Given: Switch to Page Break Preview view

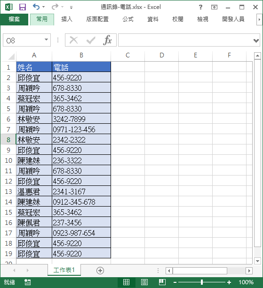Looking at the screenshot, I should point(162,282).
